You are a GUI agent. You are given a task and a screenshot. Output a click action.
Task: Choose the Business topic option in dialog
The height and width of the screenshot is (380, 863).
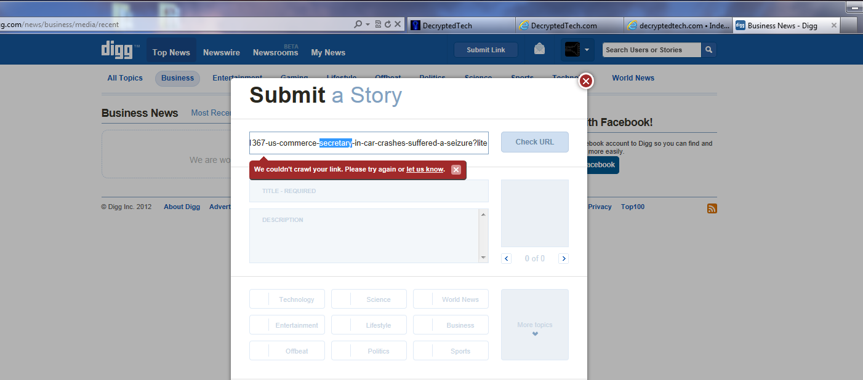click(x=451, y=325)
